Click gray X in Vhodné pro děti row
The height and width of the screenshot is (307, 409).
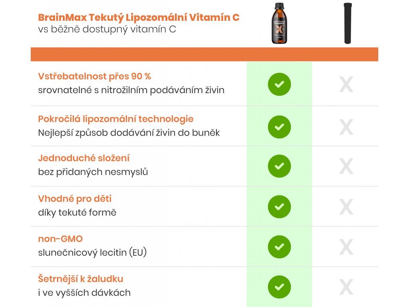tap(346, 207)
